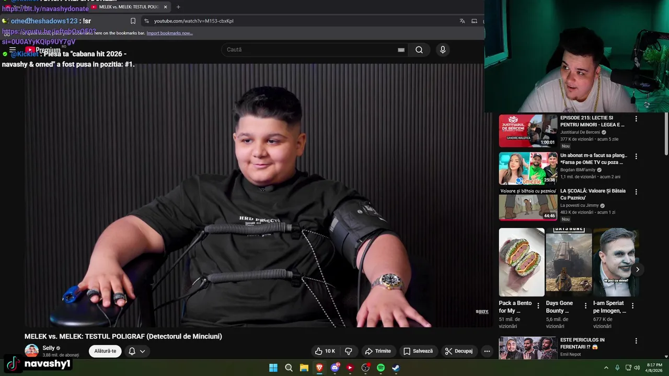
Task: Open Steam from the taskbar
Action: [x=396, y=368]
